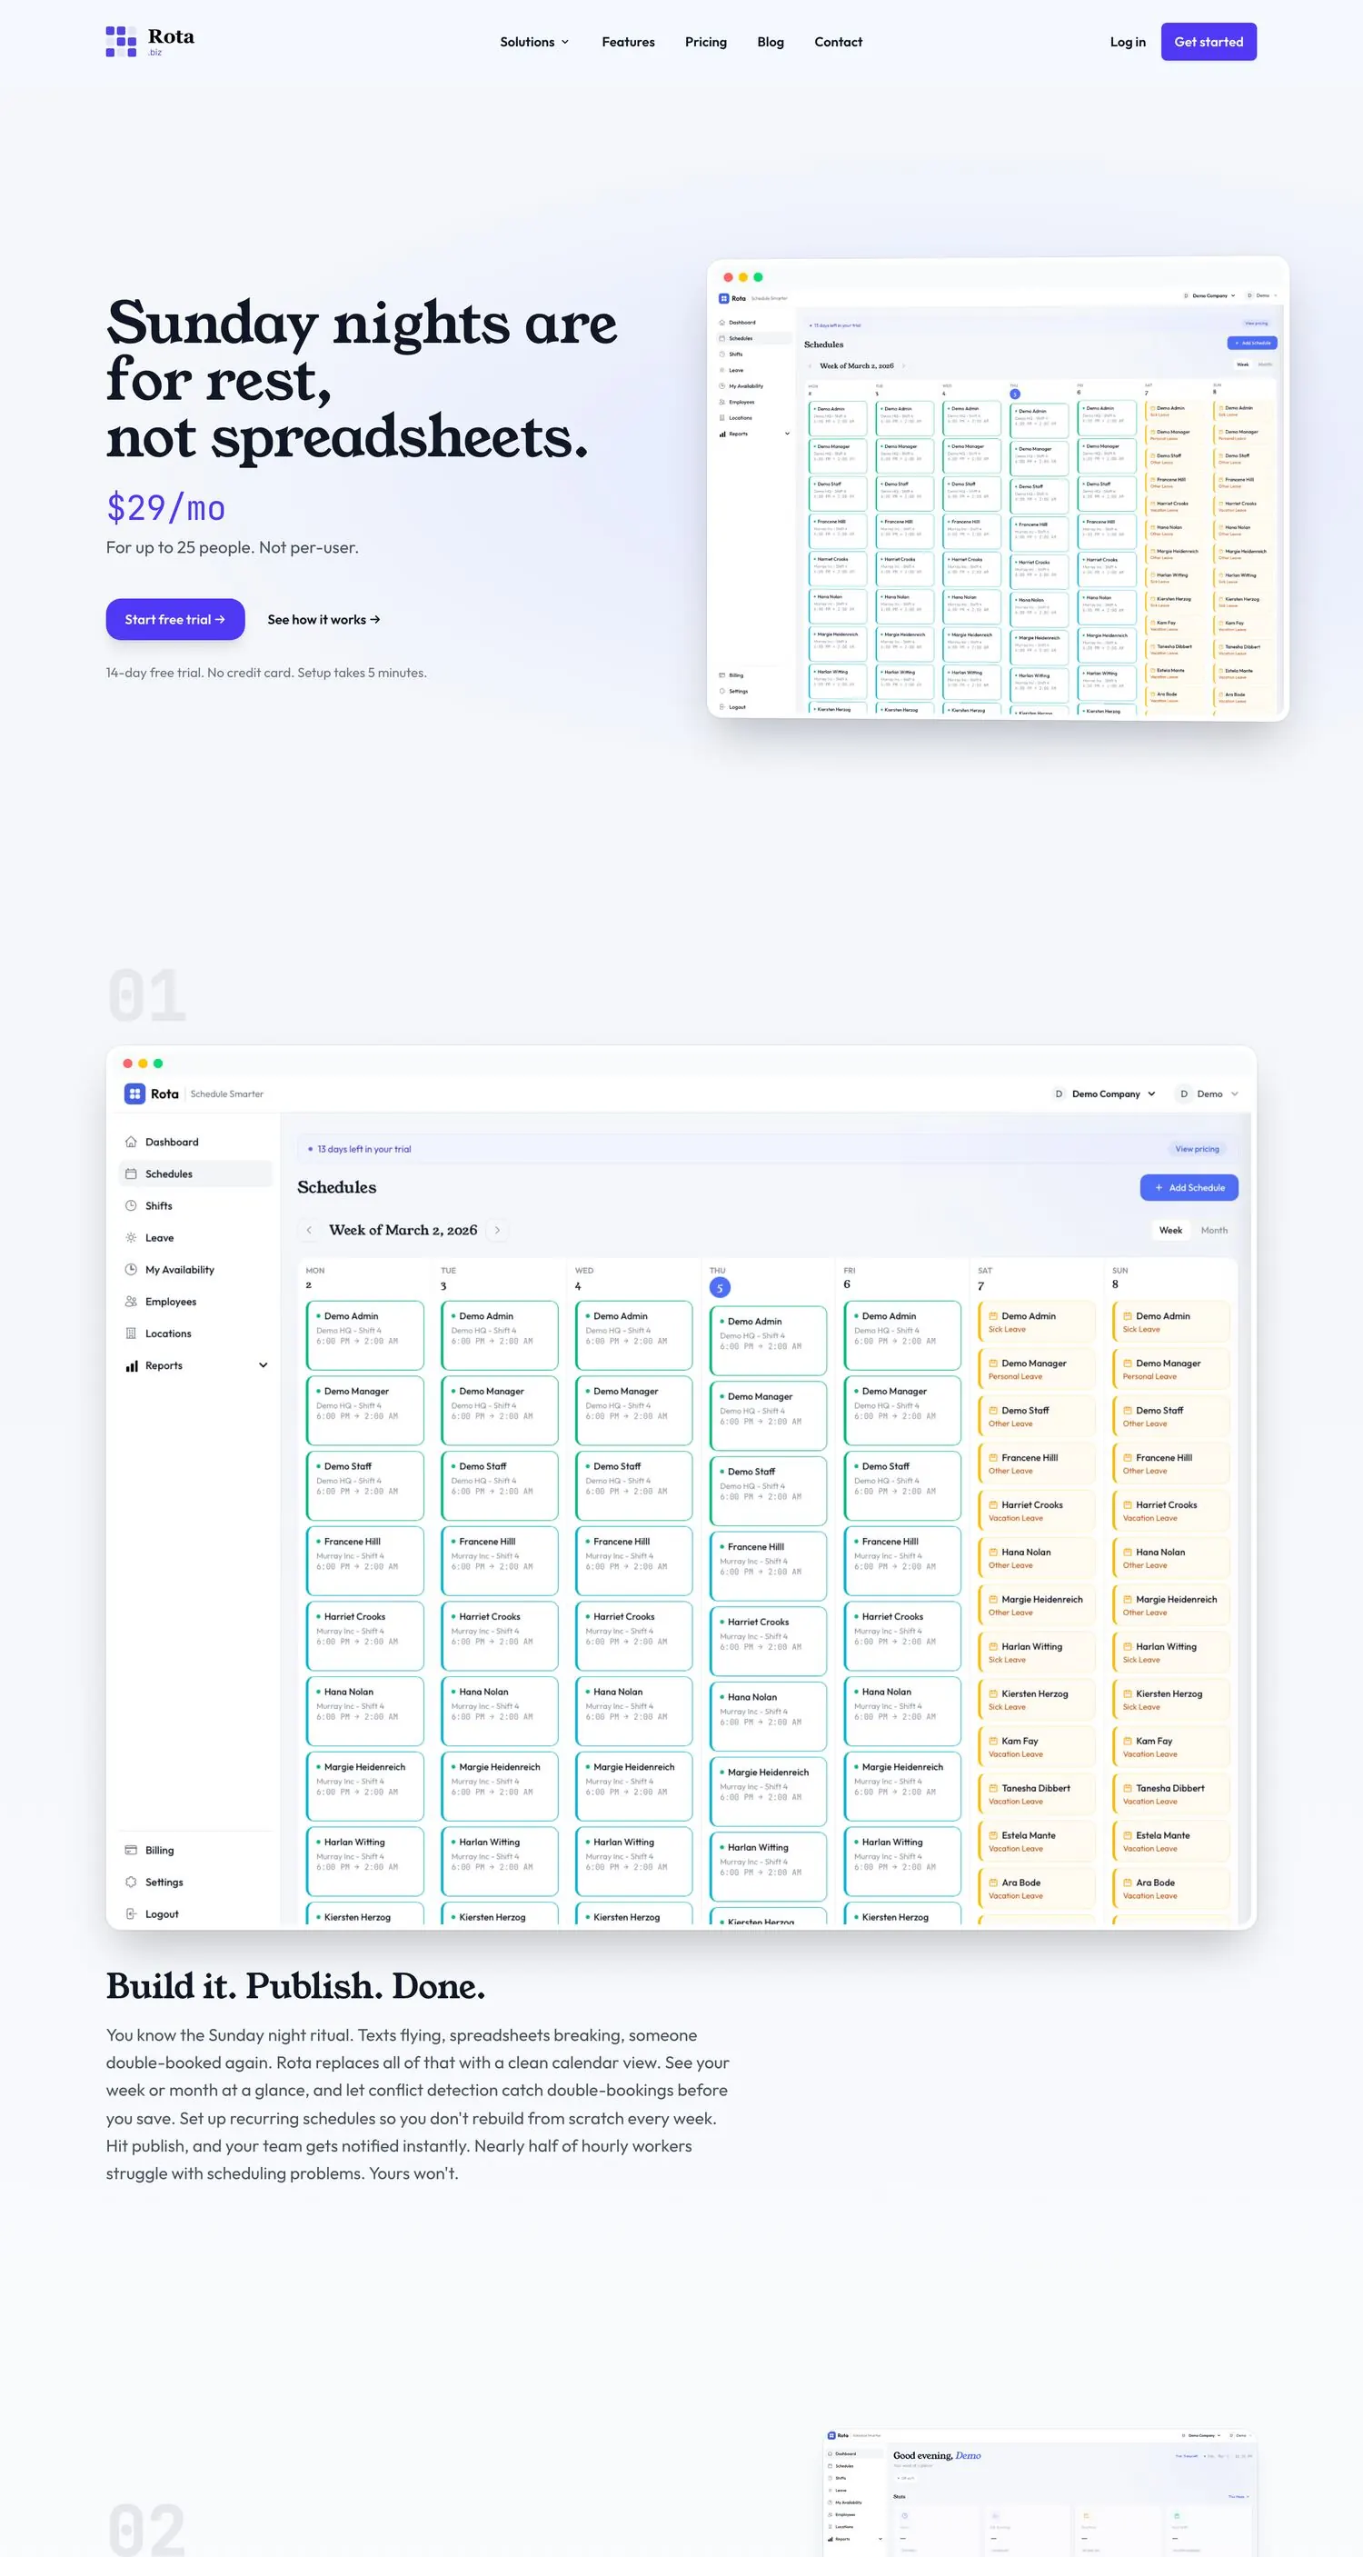Follow the See how it works link

pos(323,619)
